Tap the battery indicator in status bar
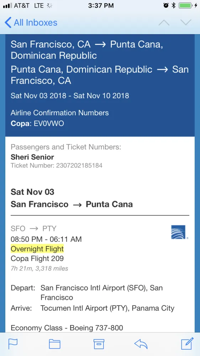The width and height of the screenshot is (200, 356). (185, 6)
